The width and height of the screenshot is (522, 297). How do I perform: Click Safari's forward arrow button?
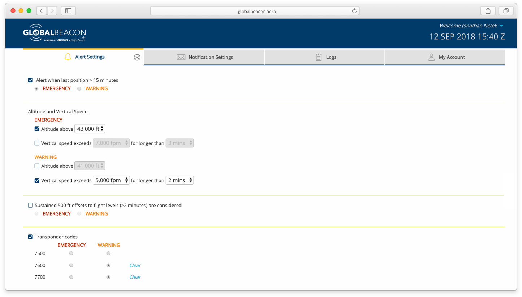click(x=52, y=11)
